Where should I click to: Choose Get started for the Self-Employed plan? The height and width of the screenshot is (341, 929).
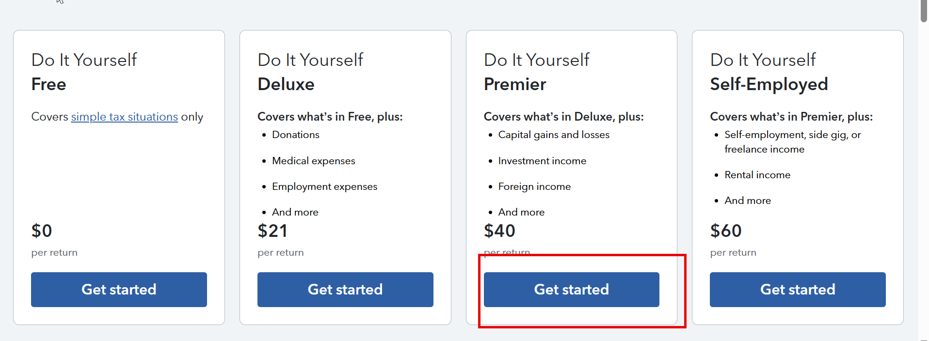point(798,289)
